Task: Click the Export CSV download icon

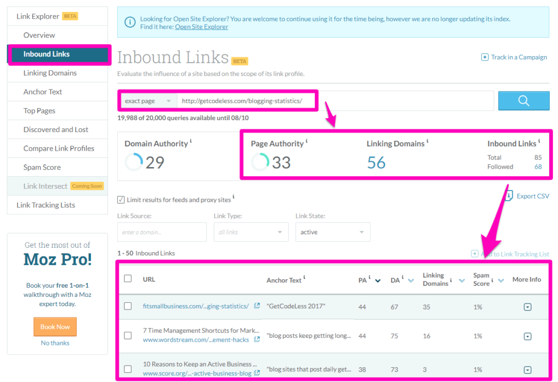Action: pyautogui.click(x=509, y=195)
